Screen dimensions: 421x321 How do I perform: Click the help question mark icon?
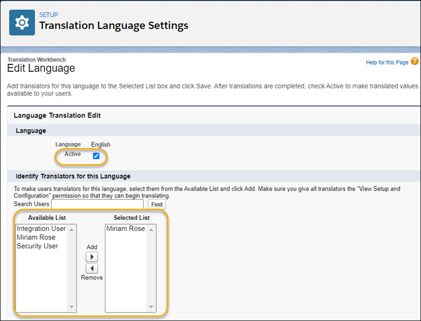click(415, 62)
